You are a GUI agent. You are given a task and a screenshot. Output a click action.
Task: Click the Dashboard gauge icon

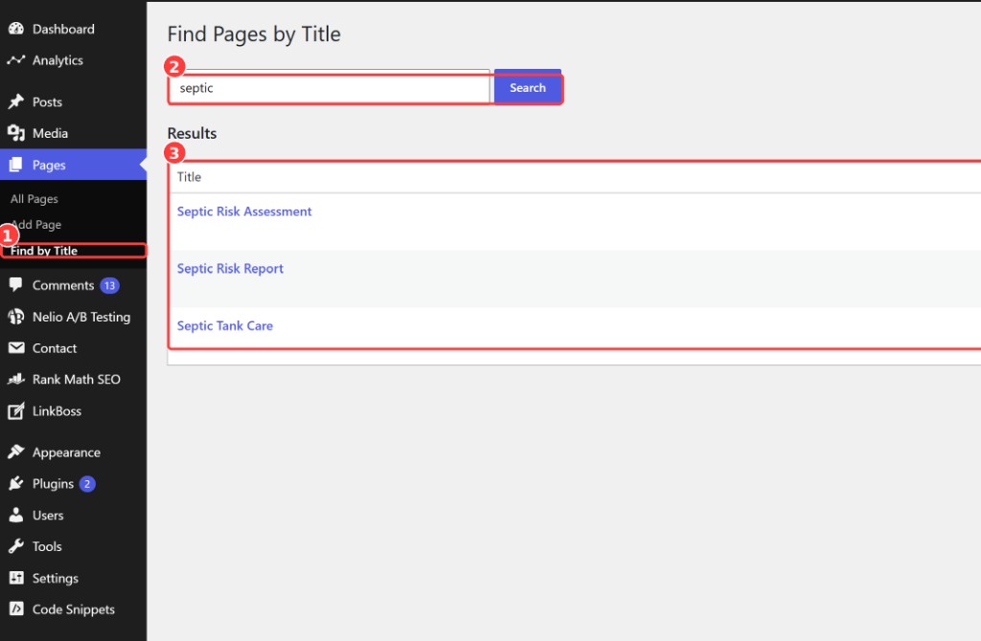[x=16, y=29]
